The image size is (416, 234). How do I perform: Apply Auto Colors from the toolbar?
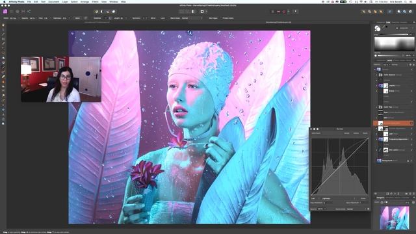pos(108,12)
